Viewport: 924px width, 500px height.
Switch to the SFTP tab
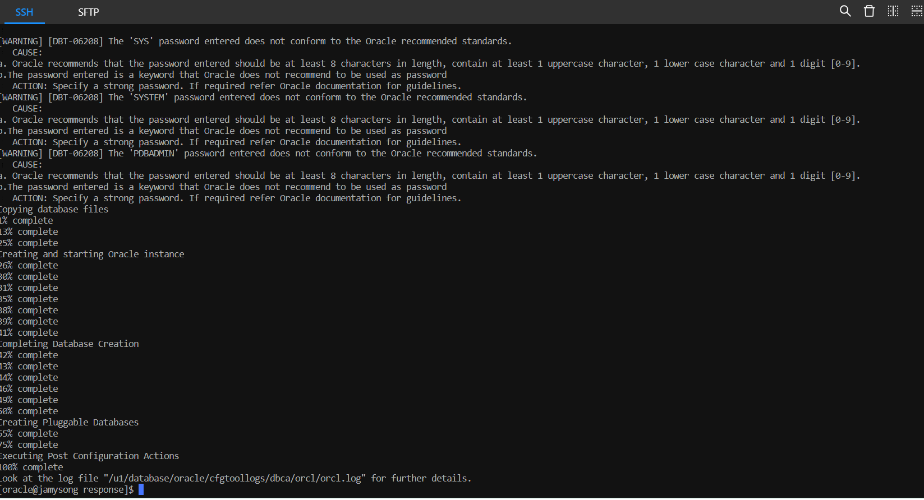[88, 12]
